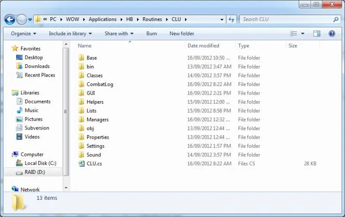345x217 pixels.
Task: Open the RAID (D:) drive
Action: (35, 172)
